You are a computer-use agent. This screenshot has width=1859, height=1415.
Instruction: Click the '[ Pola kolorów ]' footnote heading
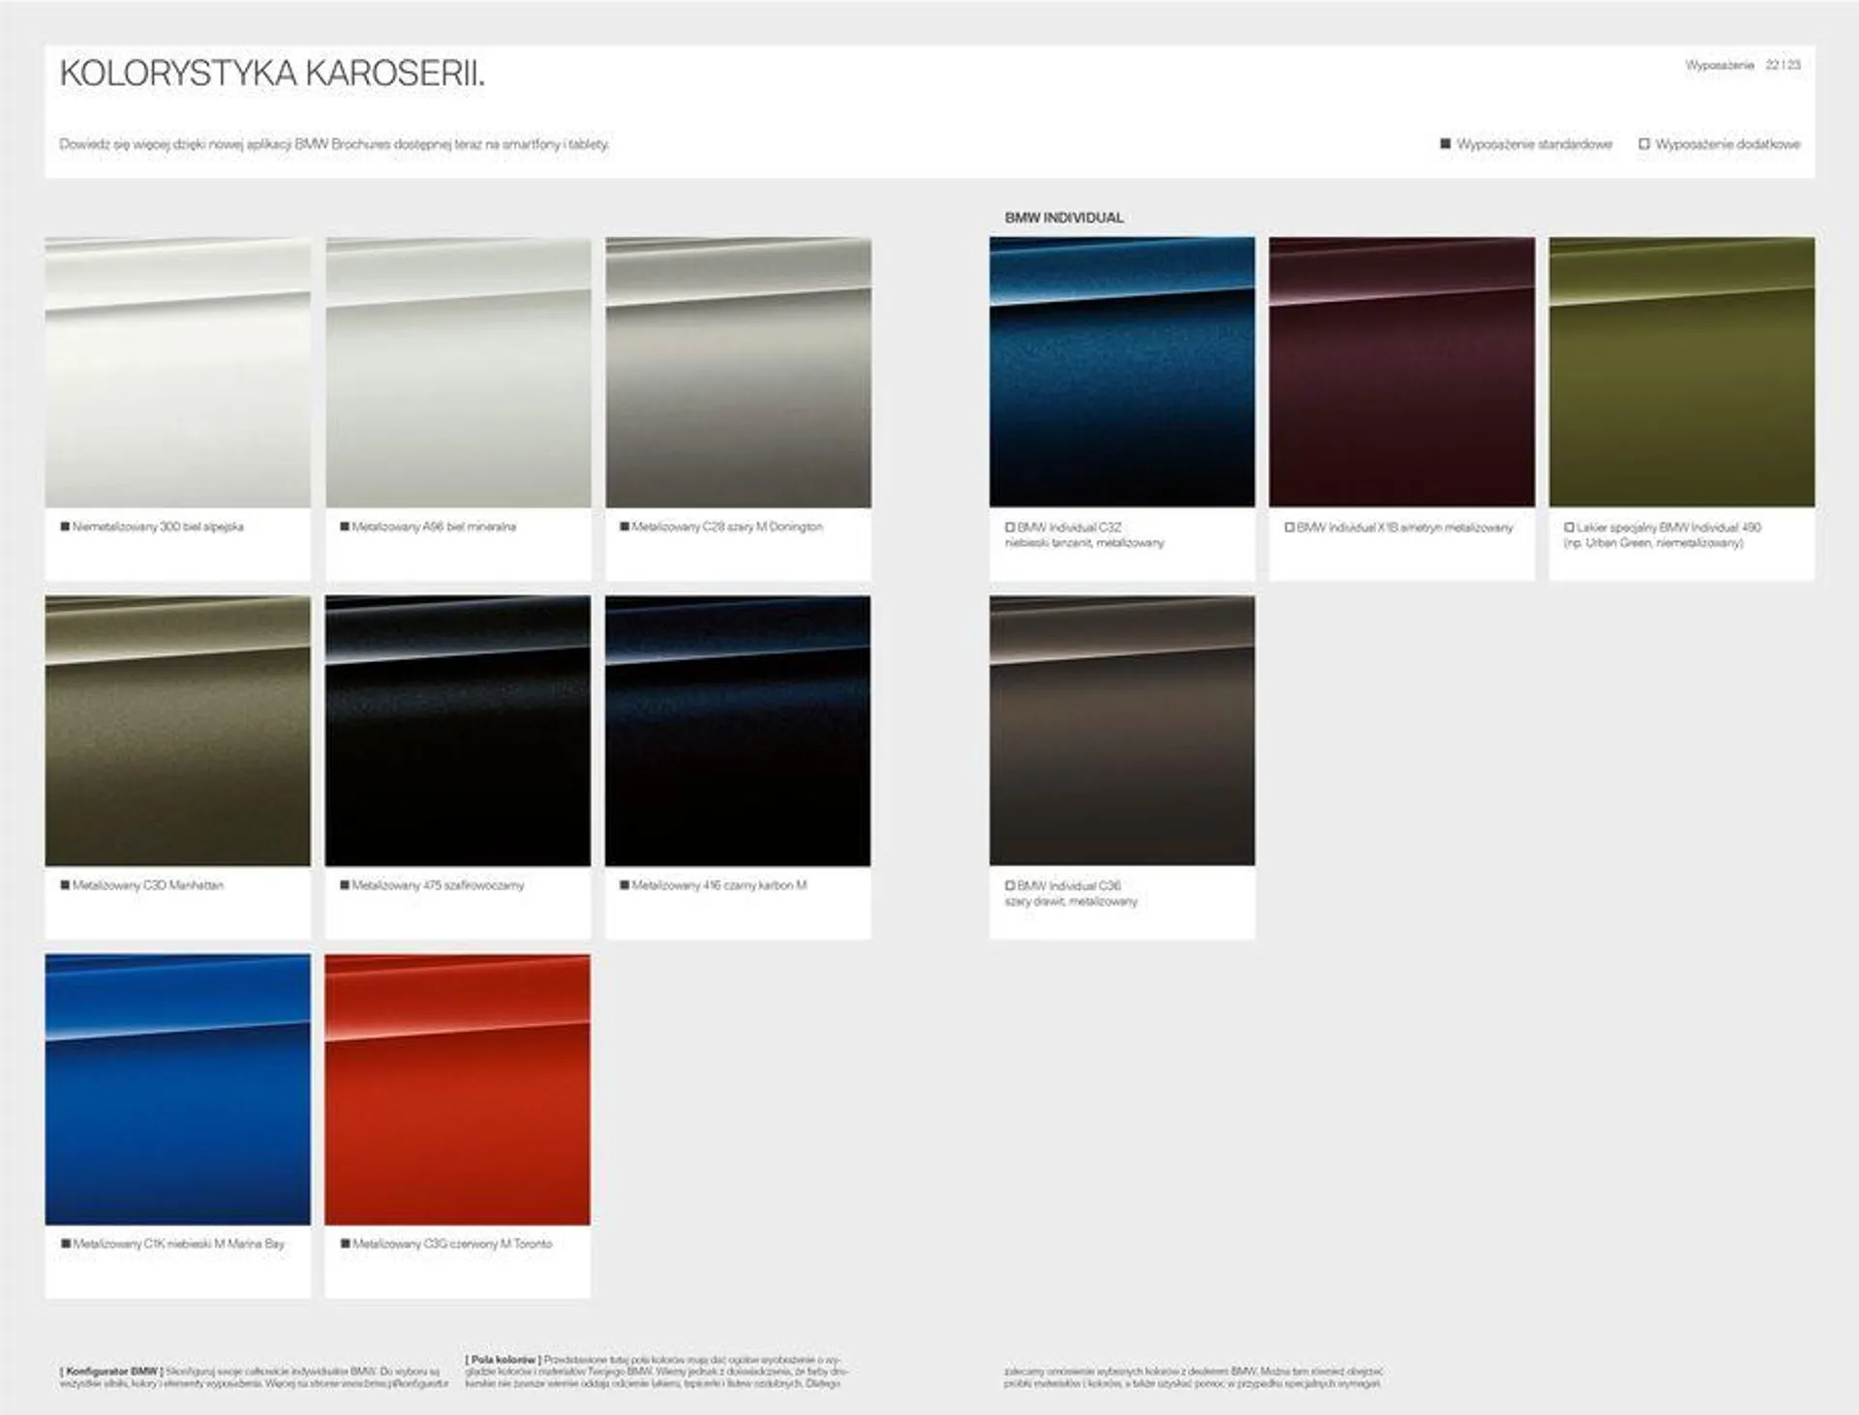pos(503,1360)
